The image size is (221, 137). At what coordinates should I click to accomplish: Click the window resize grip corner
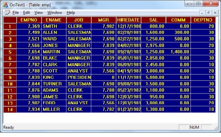pos(216,128)
